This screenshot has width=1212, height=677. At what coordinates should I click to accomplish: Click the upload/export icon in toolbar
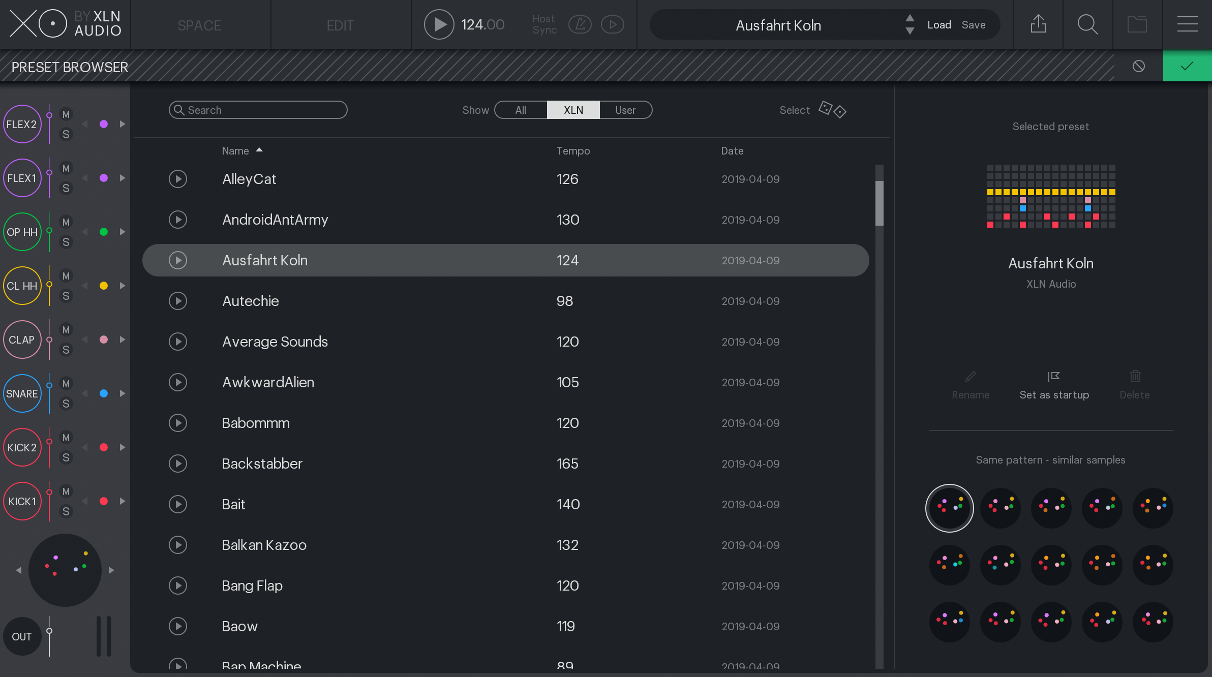(x=1039, y=23)
